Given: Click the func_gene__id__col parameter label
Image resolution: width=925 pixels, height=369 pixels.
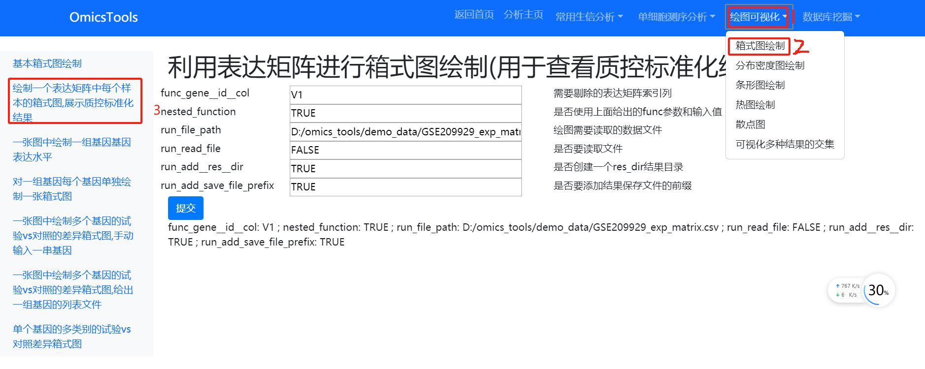Looking at the screenshot, I should [205, 93].
